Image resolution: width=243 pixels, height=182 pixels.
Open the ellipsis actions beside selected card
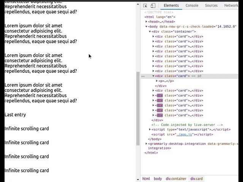(143, 76)
